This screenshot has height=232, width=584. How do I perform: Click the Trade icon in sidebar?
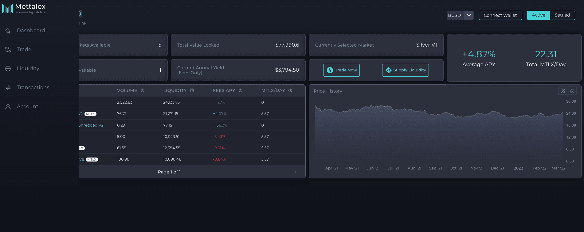pyautogui.click(x=8, y=50)
